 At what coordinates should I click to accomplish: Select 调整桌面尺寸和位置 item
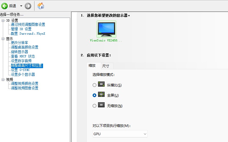[27, 66]
